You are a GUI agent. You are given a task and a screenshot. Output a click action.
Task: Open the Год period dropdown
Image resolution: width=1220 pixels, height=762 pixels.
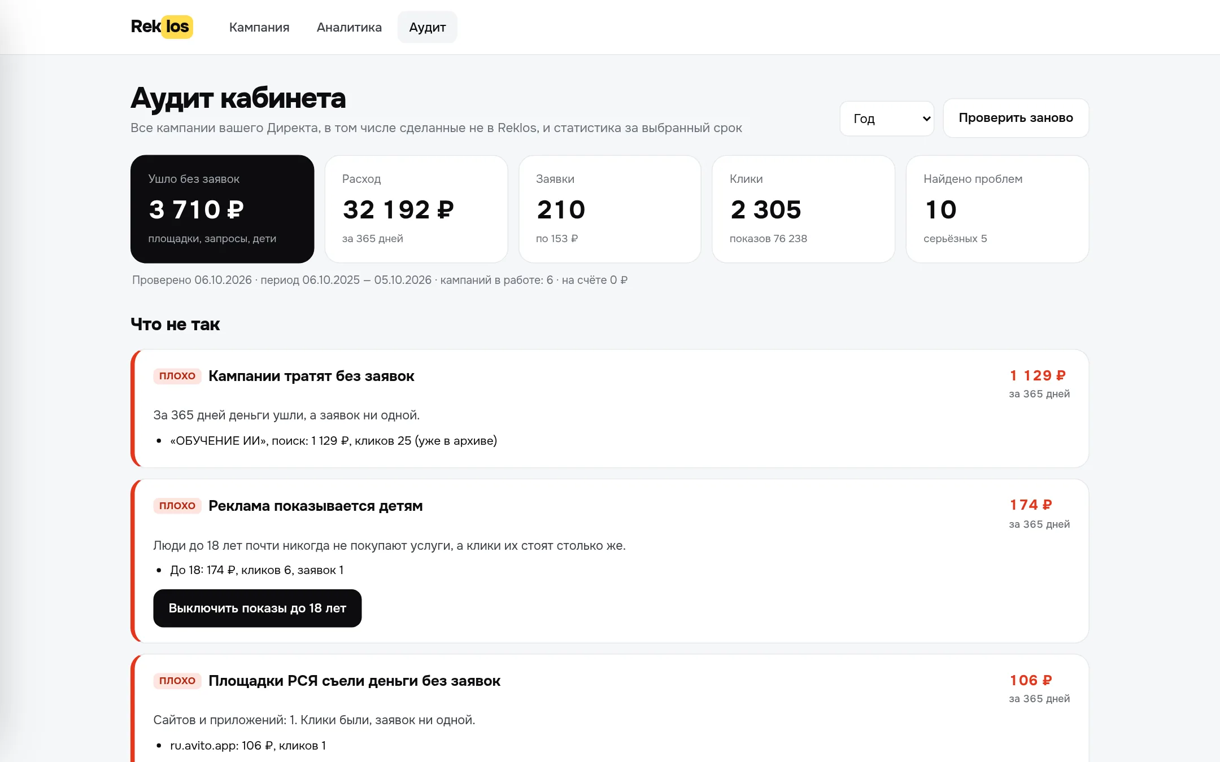(887, 119)
